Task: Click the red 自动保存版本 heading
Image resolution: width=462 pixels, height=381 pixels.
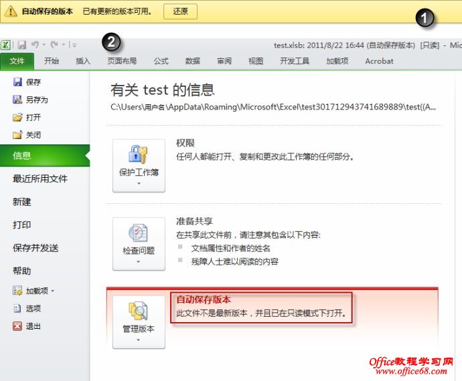Action: click(x=204, y=300)
